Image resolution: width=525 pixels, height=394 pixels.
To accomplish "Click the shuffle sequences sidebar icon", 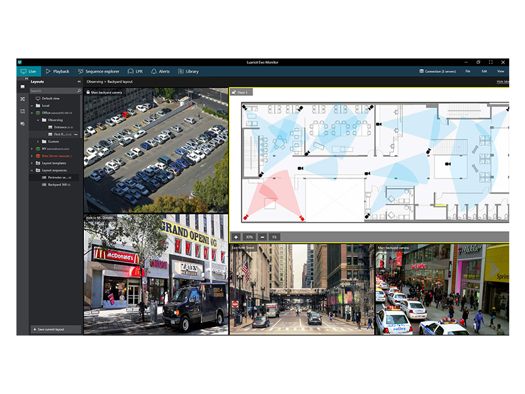I will pos(22,99).
